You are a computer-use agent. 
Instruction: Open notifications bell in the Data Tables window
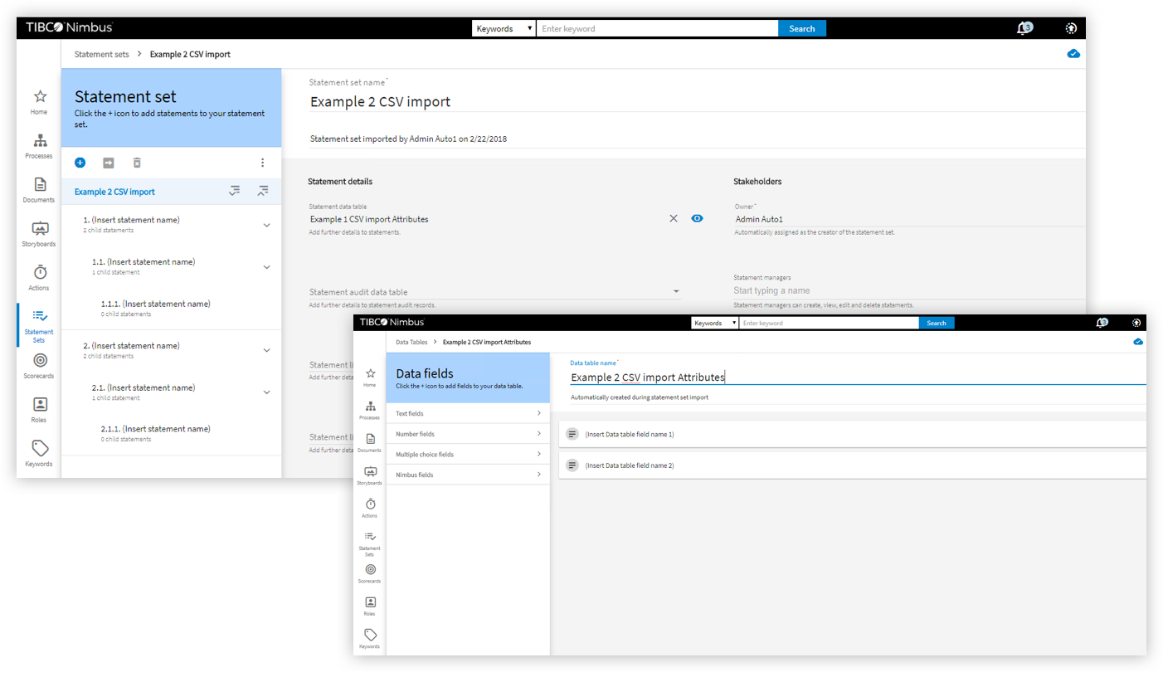(x=1102, y=323)
